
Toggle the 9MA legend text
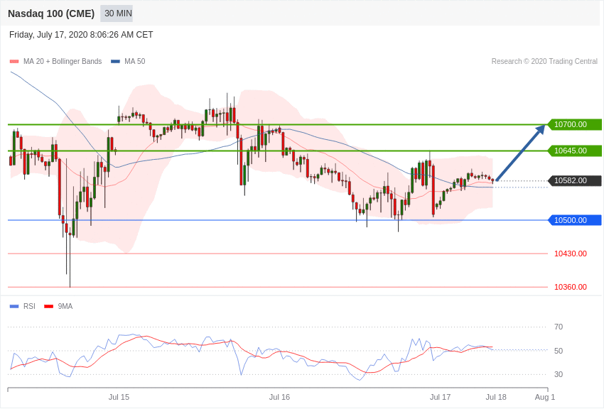[65, 307]
